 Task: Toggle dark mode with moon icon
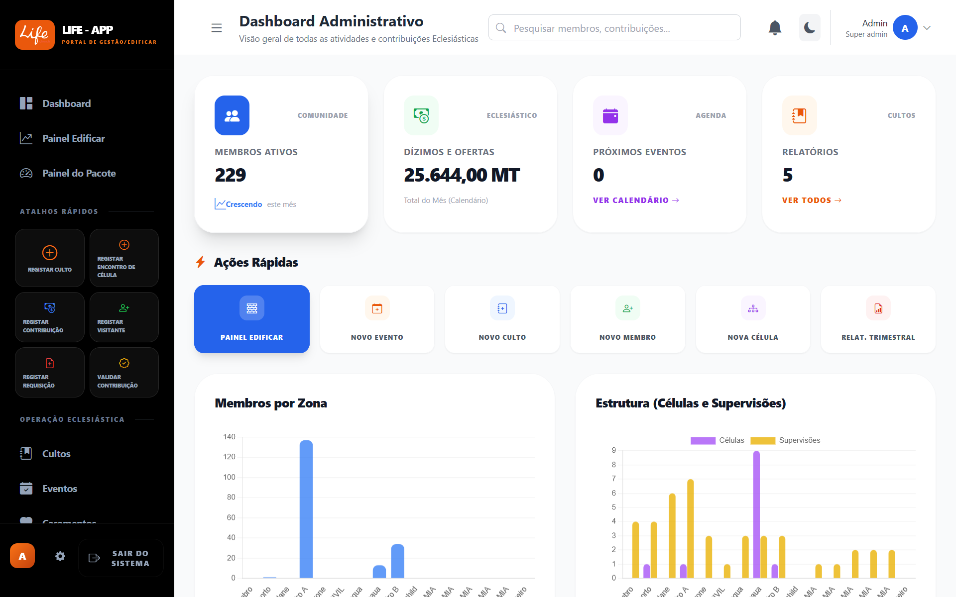click(x=810, y=28)
